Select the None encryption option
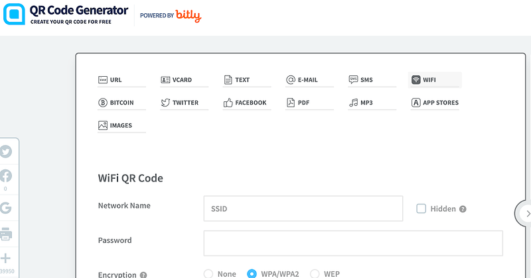The image size is (531, 278). 208,273
